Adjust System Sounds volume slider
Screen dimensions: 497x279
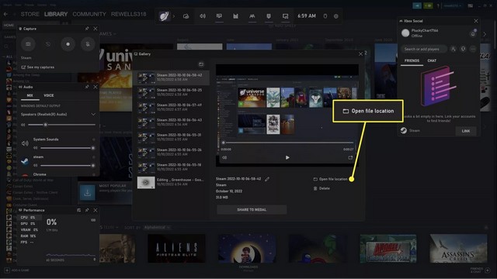pyautogui.click(x=67, y=148)
